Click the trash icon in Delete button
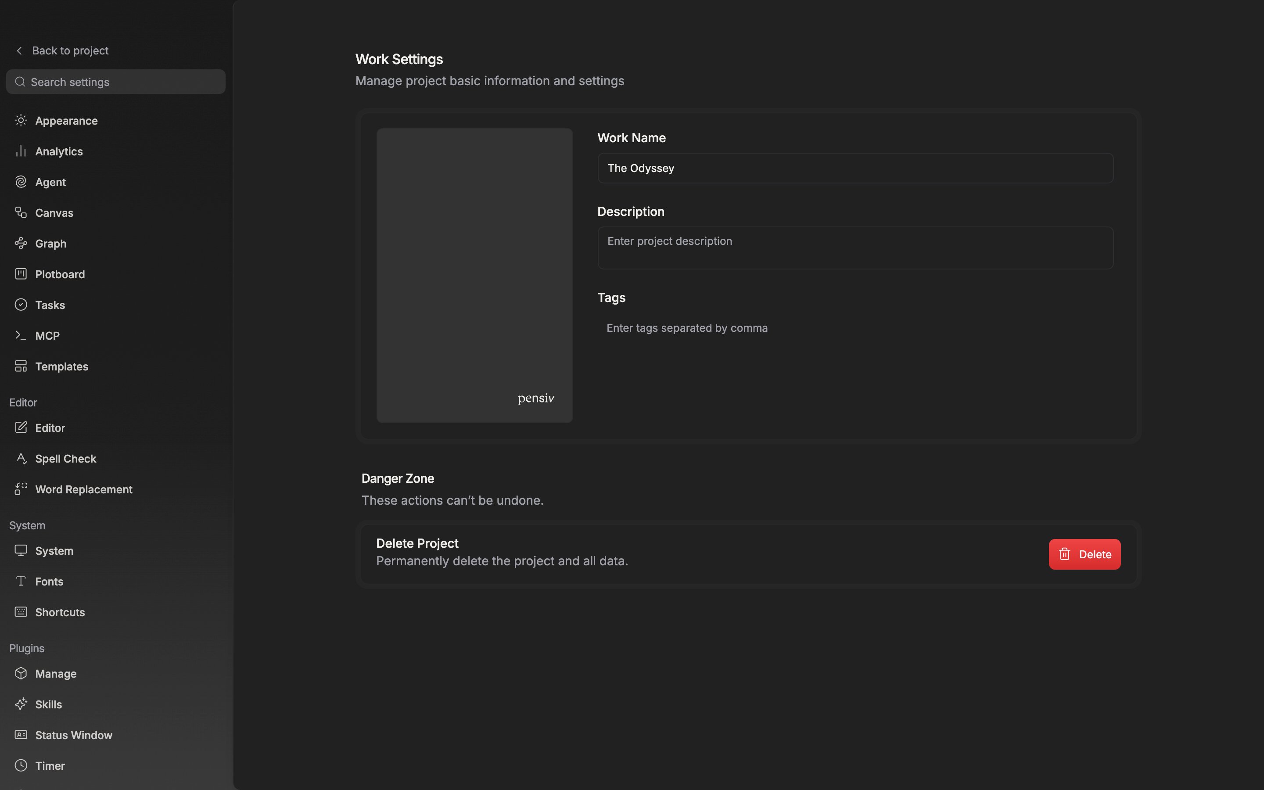1264x790 pixels. (1064, 554)
